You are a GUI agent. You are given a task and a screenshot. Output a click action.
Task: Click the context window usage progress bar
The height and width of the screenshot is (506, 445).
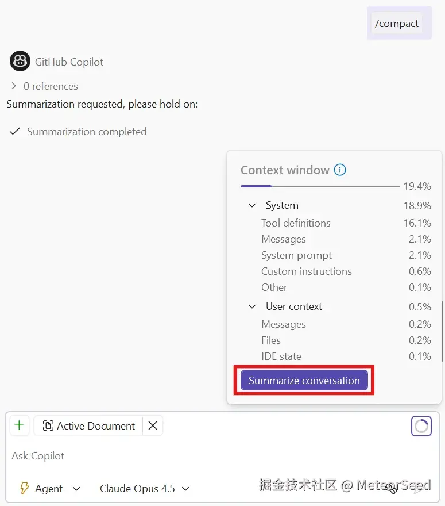[320, 186]
